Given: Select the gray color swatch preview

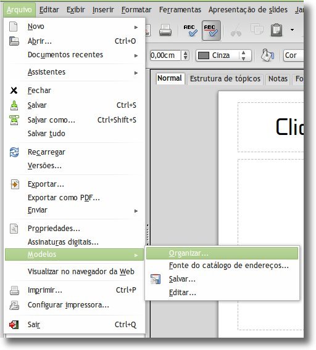Looking at the screenshot, I should [204, 55].
